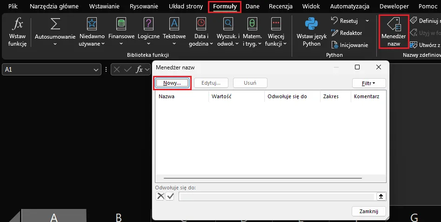Click the Zamknij button
Image resolution: width=441 pixels, height=222 pixels.
tap(369, 211)
